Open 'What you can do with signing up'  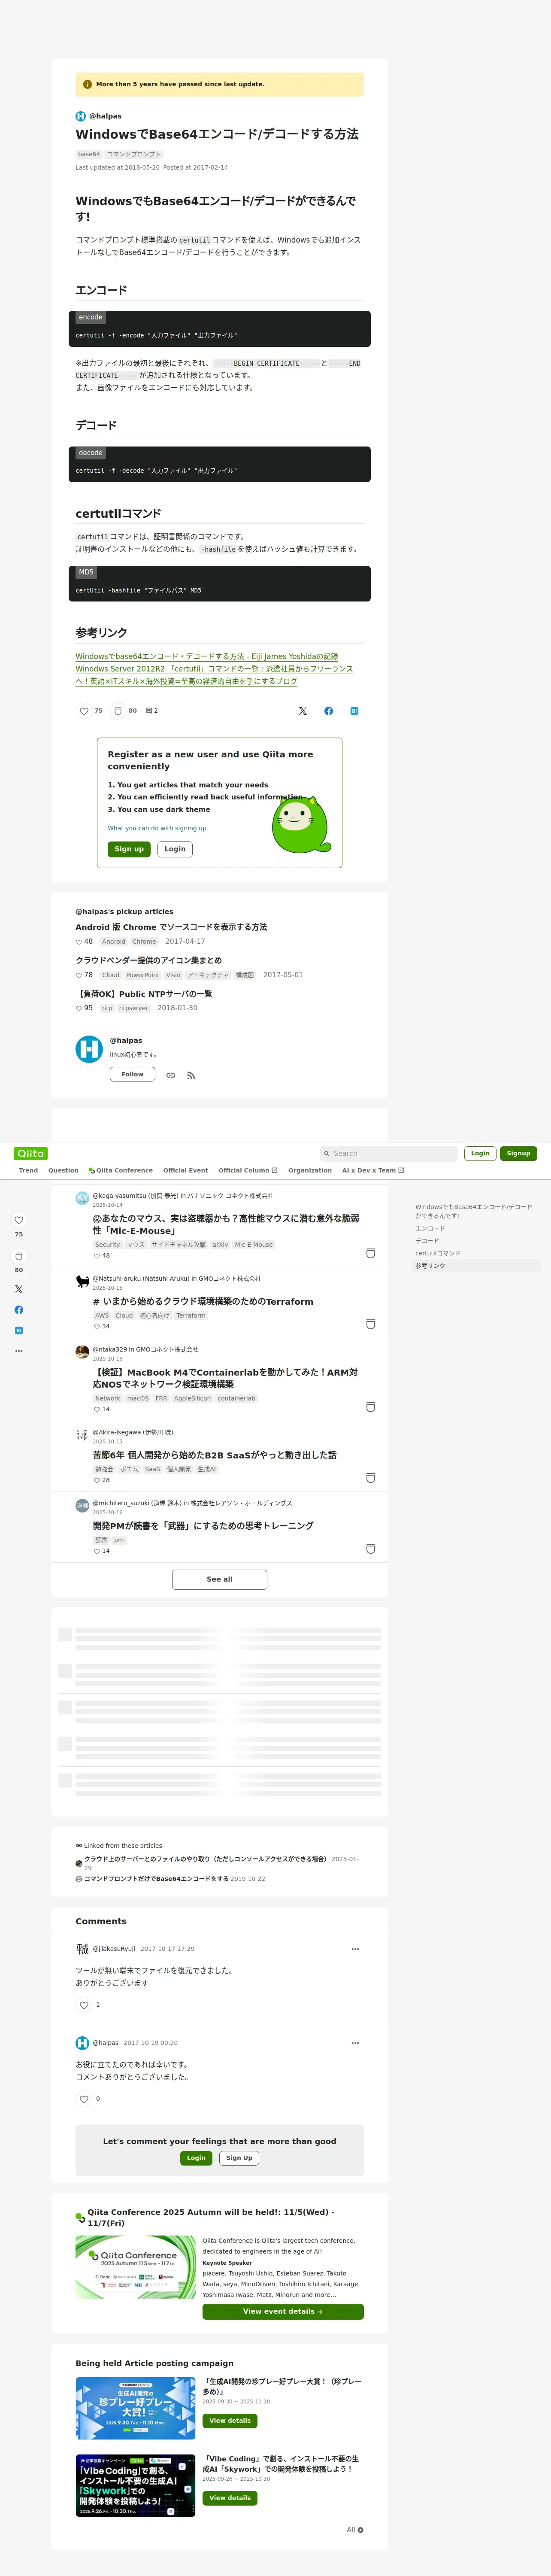(157, 828)
